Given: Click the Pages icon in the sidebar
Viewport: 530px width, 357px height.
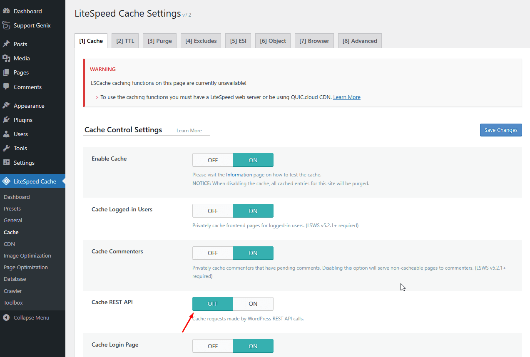Looking at the screenshot, I should [x=6, y=72].
